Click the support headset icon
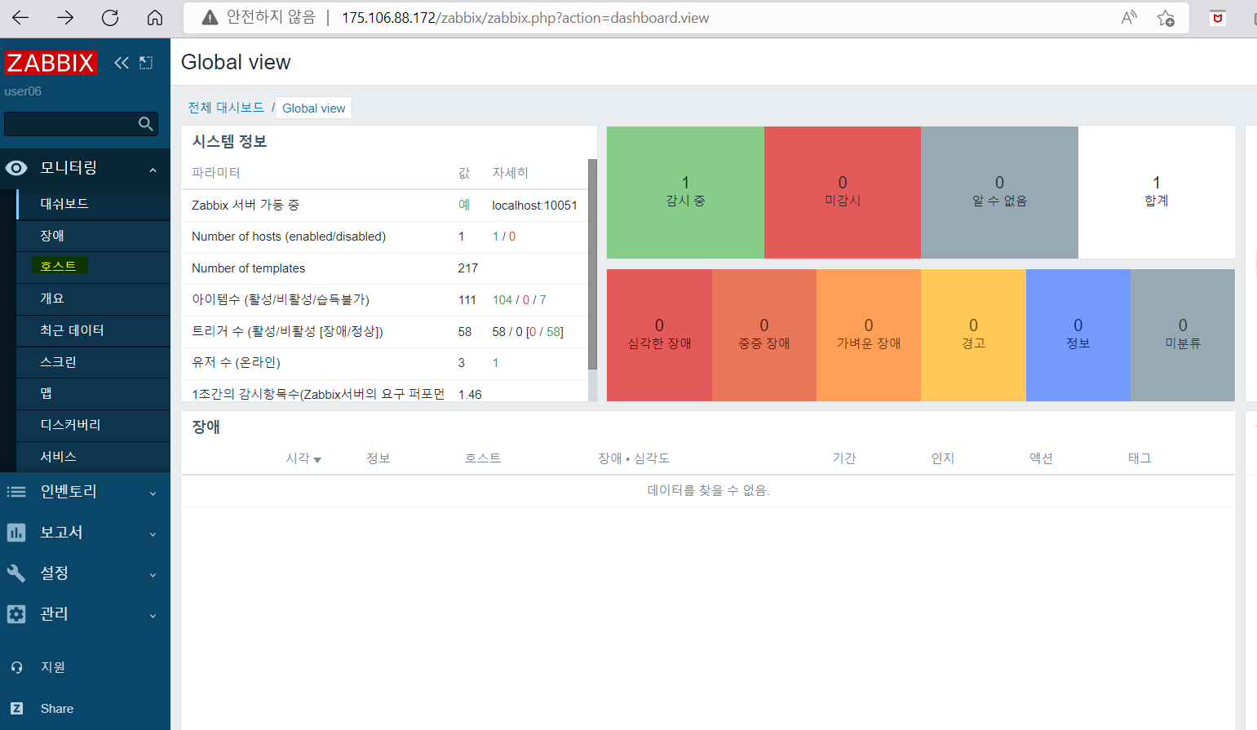 point(16,667)
